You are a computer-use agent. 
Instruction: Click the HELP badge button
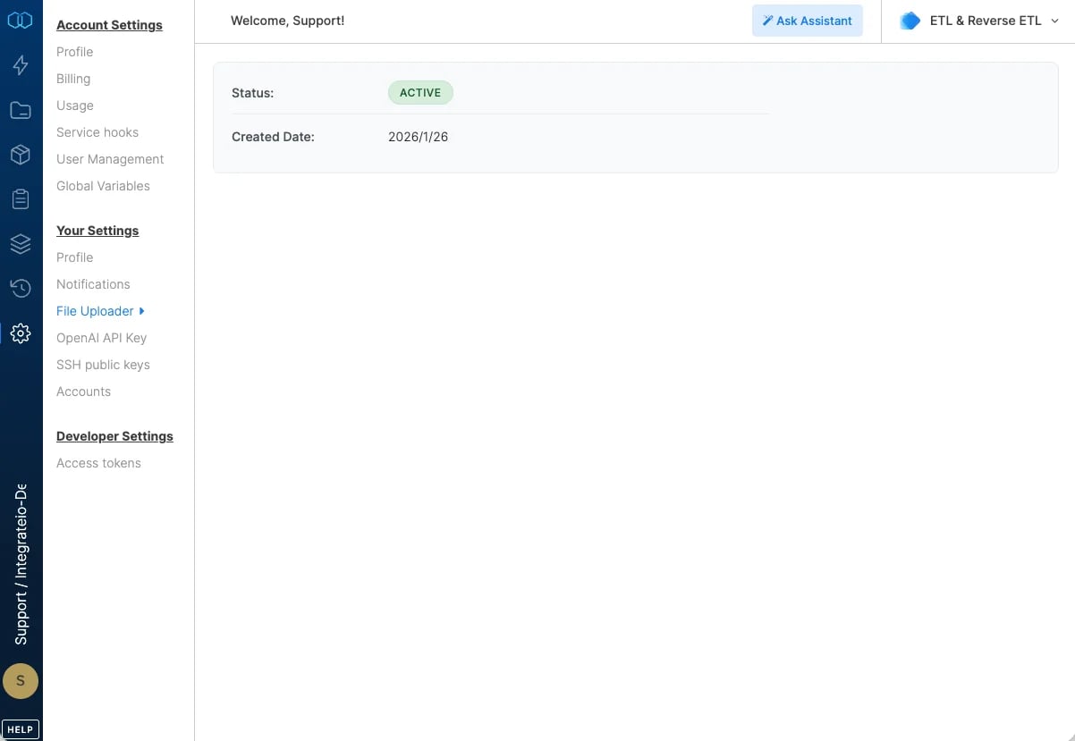20,729
